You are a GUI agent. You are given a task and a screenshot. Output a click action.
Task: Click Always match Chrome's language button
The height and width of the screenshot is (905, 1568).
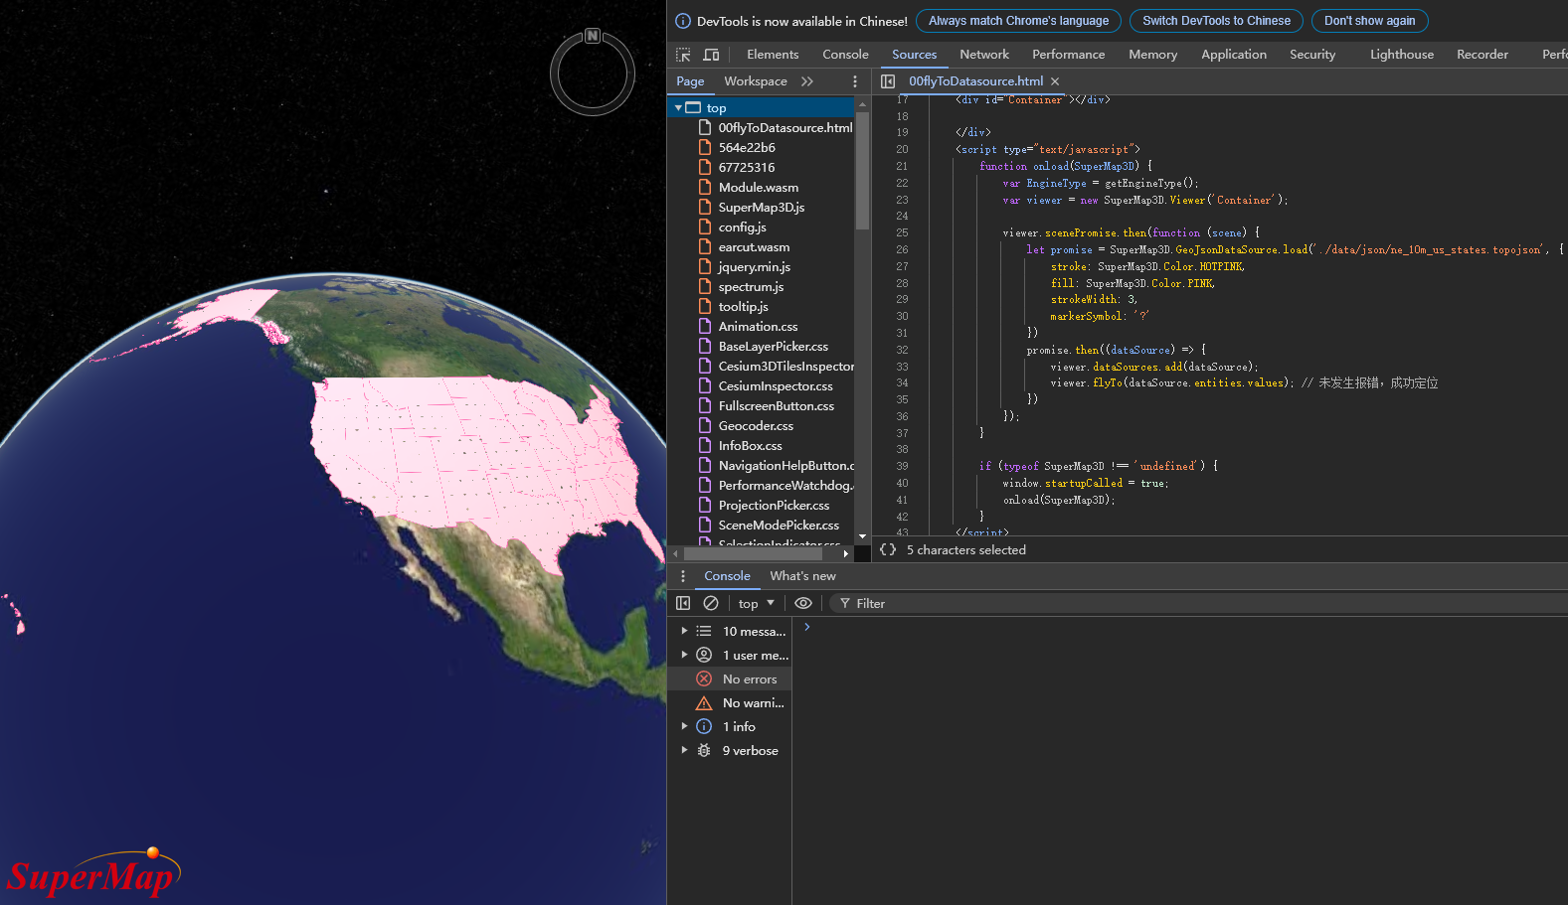(x=1018, y=21)
